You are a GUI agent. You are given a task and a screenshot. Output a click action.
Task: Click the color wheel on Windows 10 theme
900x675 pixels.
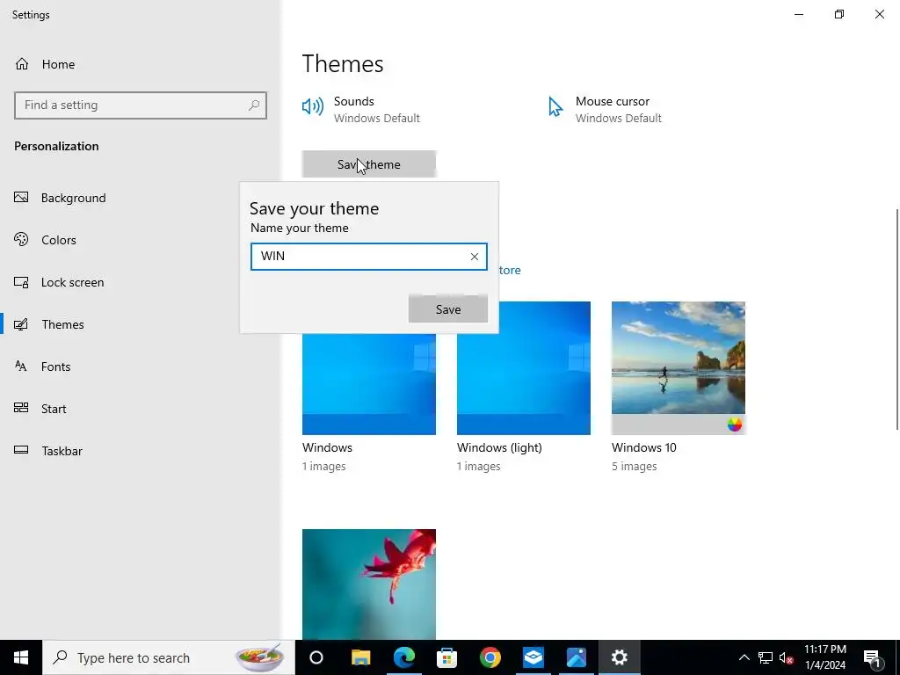pos(735,425)
